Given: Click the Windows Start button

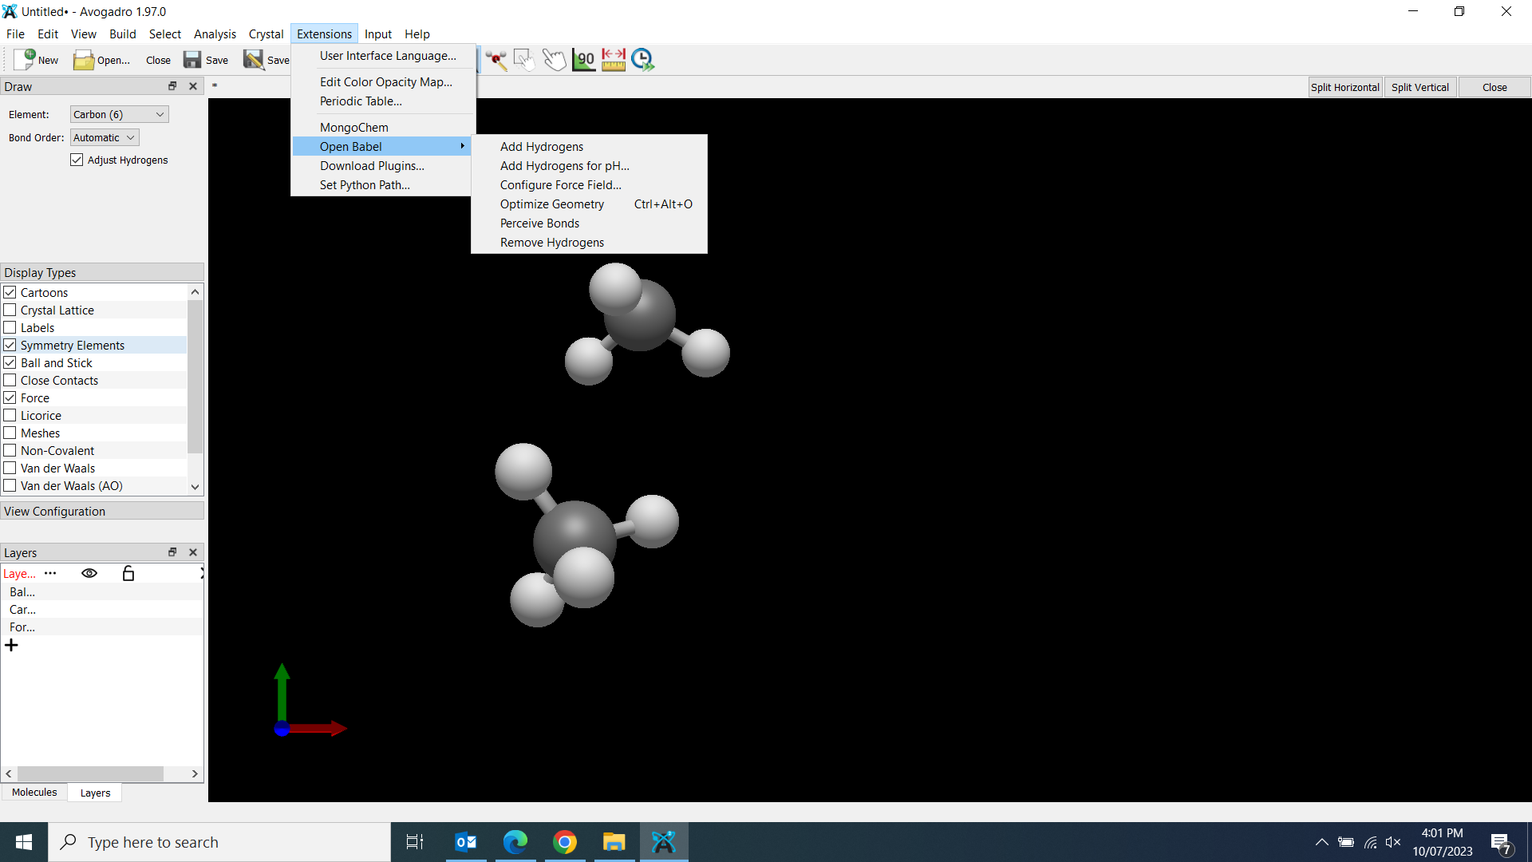Looking at the screenshot, I should (x=24, y=842).
